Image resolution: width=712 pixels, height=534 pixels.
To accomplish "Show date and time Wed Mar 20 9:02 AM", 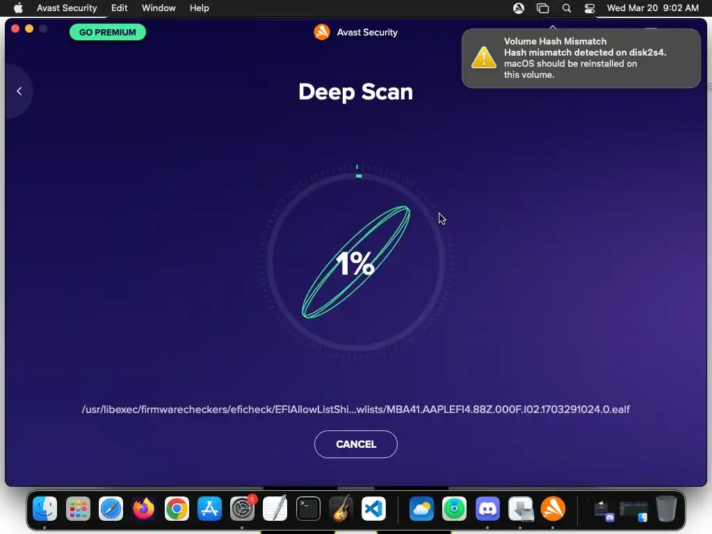I will click(652, 8).
